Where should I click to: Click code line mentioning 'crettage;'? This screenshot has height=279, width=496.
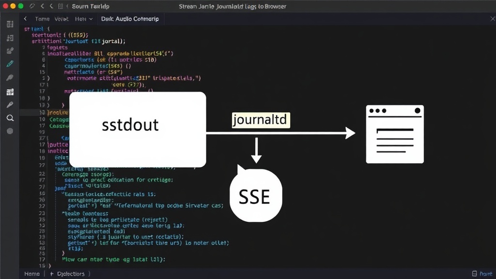pos(119,180)
